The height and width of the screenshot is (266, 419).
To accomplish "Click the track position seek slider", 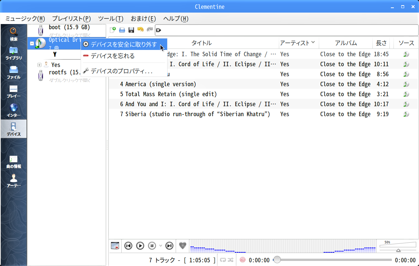I will tap(332, 260).
